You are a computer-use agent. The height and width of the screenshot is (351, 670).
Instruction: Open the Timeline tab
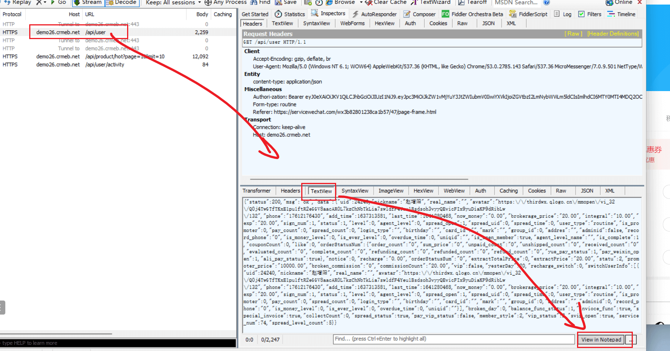coord(621,14)
